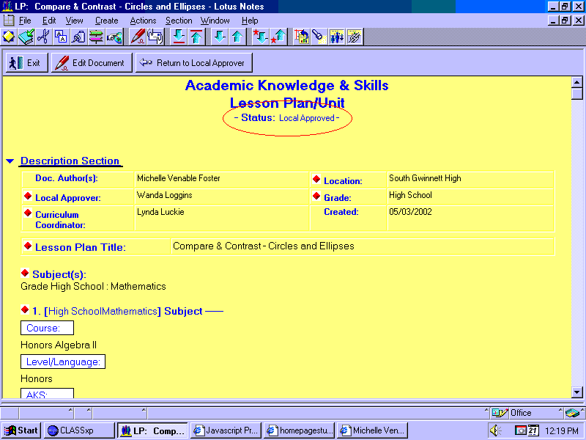Open the Window menu
Viewport: 586px width, 440px height.
[x=215, y=21]
